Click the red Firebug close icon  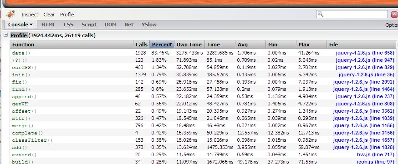(394, 15)
